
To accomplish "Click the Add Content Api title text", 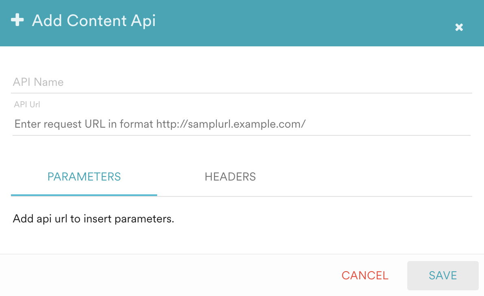I will click(x=94, y=21).
